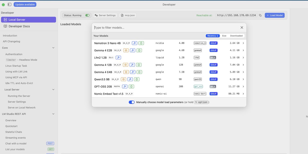The width and height of the screenshot is (308, 154).
Task: Expand GPT-OSS 20B row chevron
Action: click(x=243, y=86)
